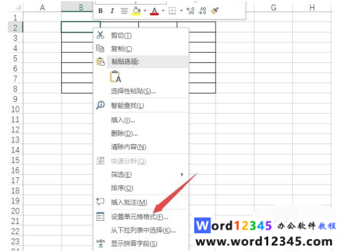Select 快速分析(Q) menu entry
This screenshot has width=339, height=252.
click(129, 161)
